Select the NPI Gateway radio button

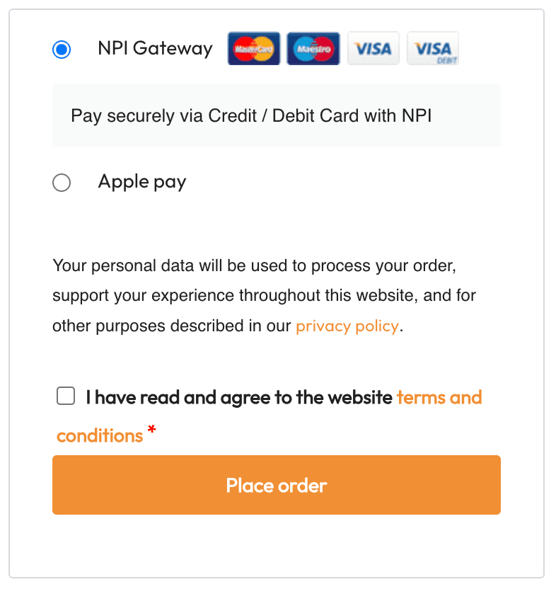point(62,50)
